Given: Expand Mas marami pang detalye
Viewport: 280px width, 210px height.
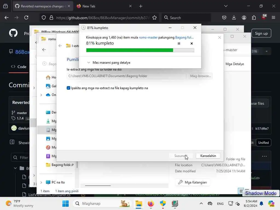Looking at the screenshot, I should (109, 63).
